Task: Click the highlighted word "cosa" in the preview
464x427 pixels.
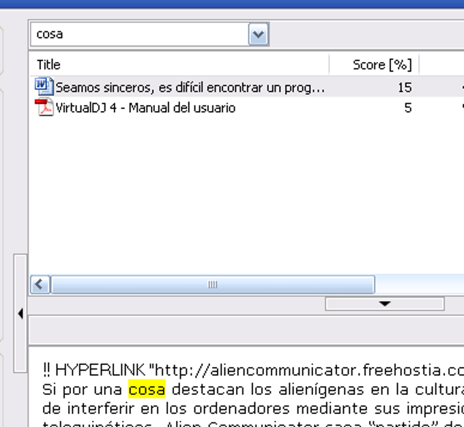Action: click(x=147, y=389)
